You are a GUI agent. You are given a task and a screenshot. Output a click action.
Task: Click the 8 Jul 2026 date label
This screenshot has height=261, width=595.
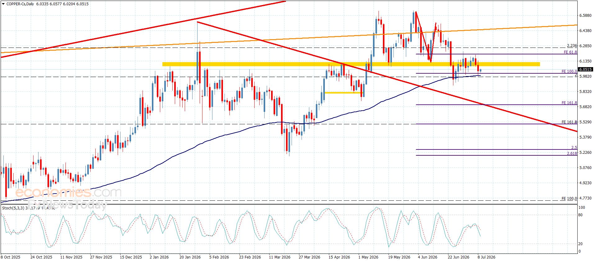click(486, 257)
